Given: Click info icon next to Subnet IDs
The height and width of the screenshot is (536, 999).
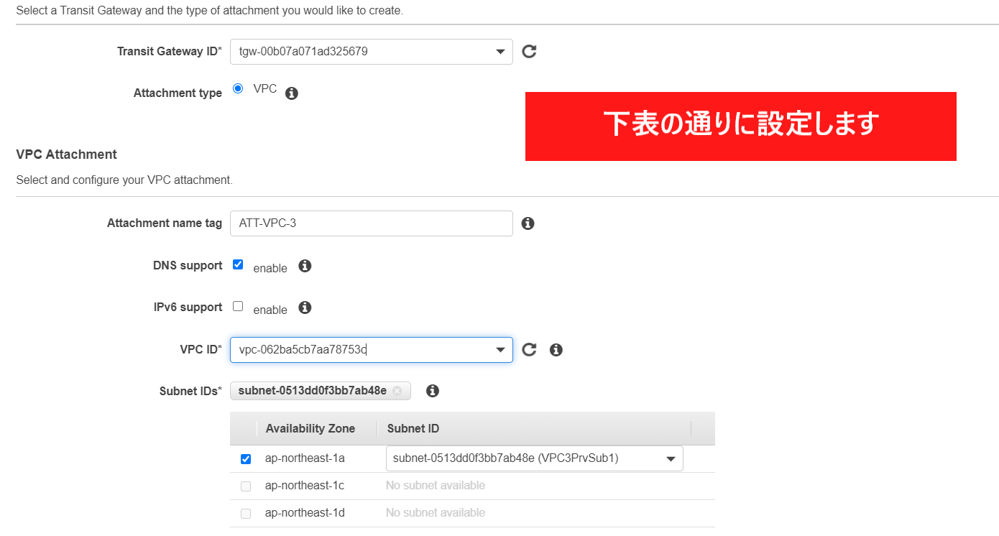Looking at the screenshot, I should coord(433,391).
